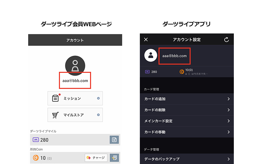Open カードの追加 in the app
This screenshot has height=164, width=262.
pyautogui.click(x=187, y=99)
